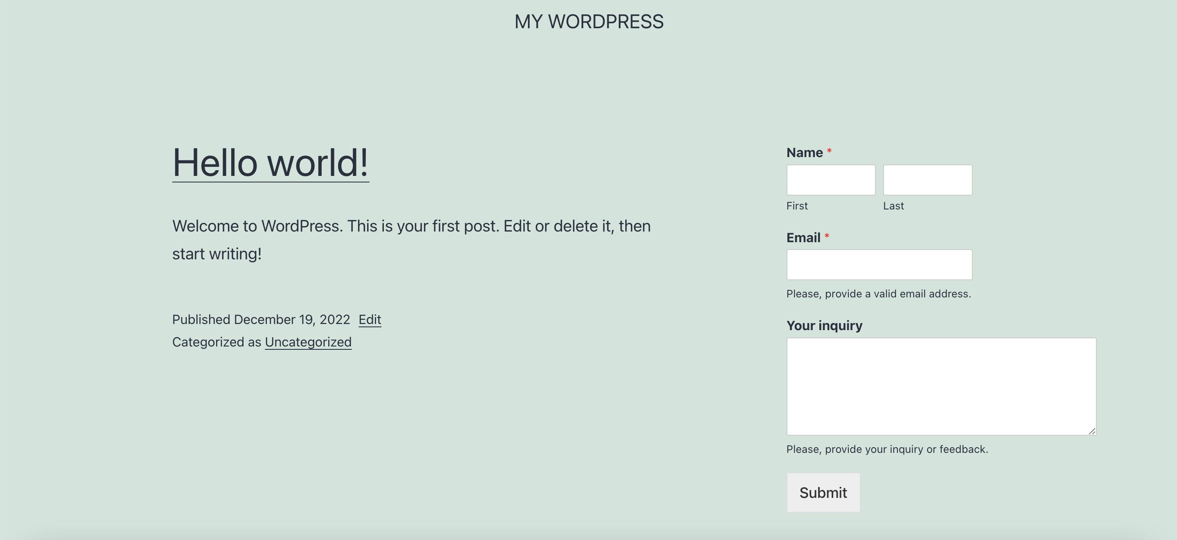Submit the contact form
Image resolution: width=1177 pixels, height=540 pixels.
tap(823, 493)
